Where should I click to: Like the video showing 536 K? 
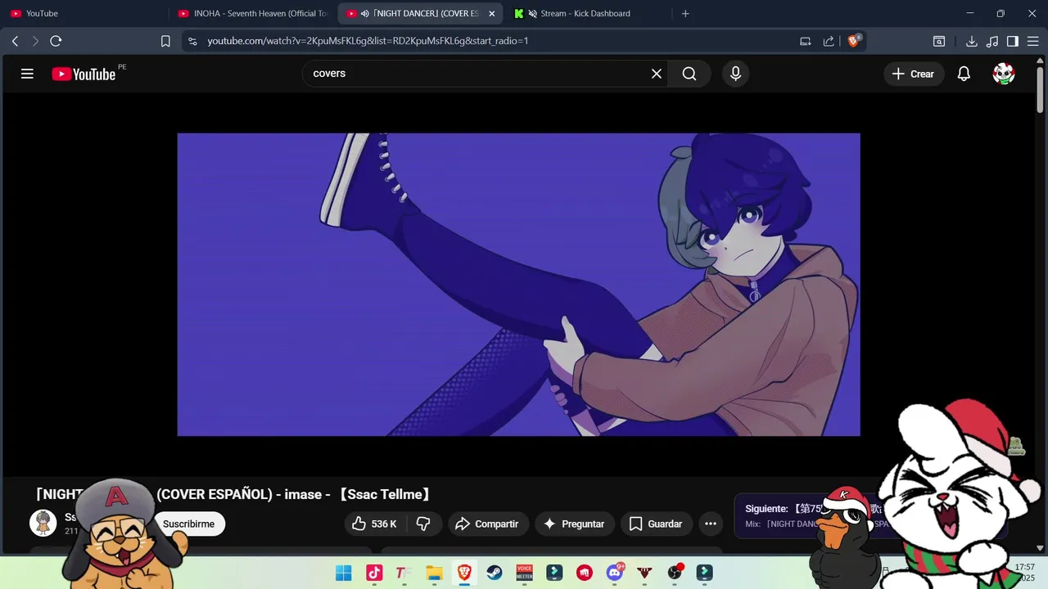(375, 524)
